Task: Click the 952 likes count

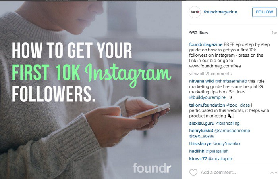Action: click(199, 33)
